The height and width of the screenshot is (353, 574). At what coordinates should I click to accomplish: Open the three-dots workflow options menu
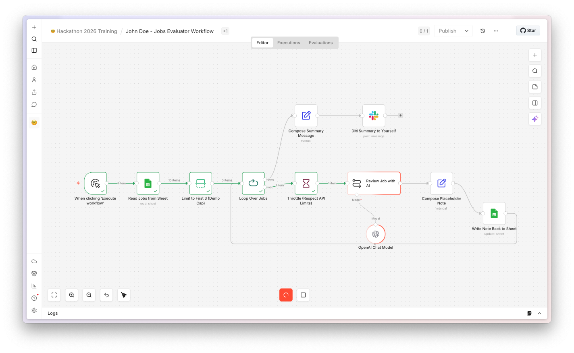click(496, 31)
